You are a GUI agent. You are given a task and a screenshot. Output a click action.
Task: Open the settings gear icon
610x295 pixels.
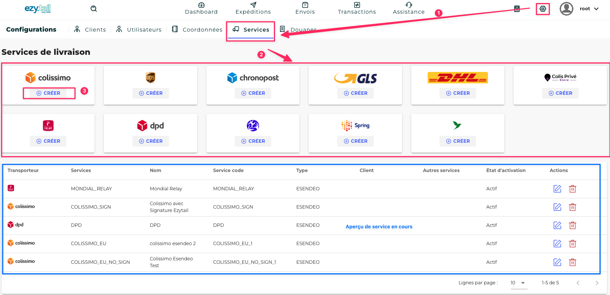point(542,9)
